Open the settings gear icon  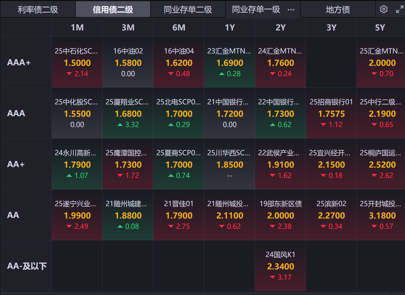pos(383,9)
